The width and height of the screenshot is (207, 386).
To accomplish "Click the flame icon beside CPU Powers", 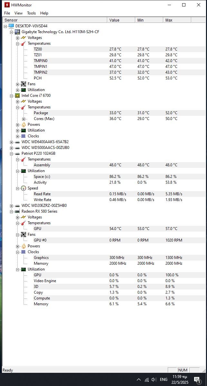I will pyautogui.click(x=24, y=124).
